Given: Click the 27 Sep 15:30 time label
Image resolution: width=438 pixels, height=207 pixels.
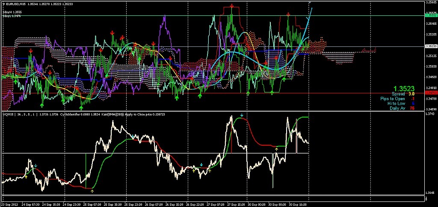Looking at the screenshot, I should (236, 204).
